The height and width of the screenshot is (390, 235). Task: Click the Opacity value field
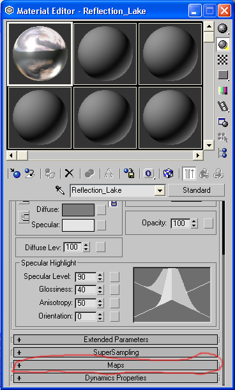click(x=180, y=223)
